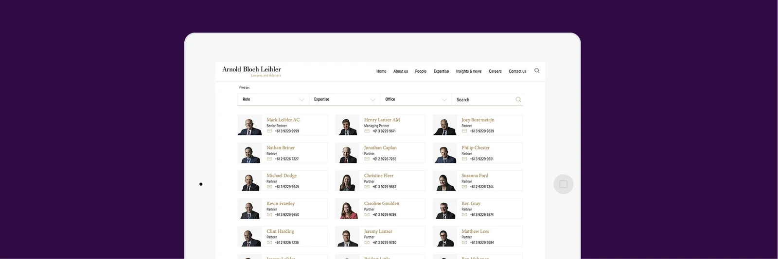Click Henry Lanzer AM's email envelope icon
Image resolution: width=778 pixels, height=259 pixels.
pyautogui.click(x=367, y=131)
